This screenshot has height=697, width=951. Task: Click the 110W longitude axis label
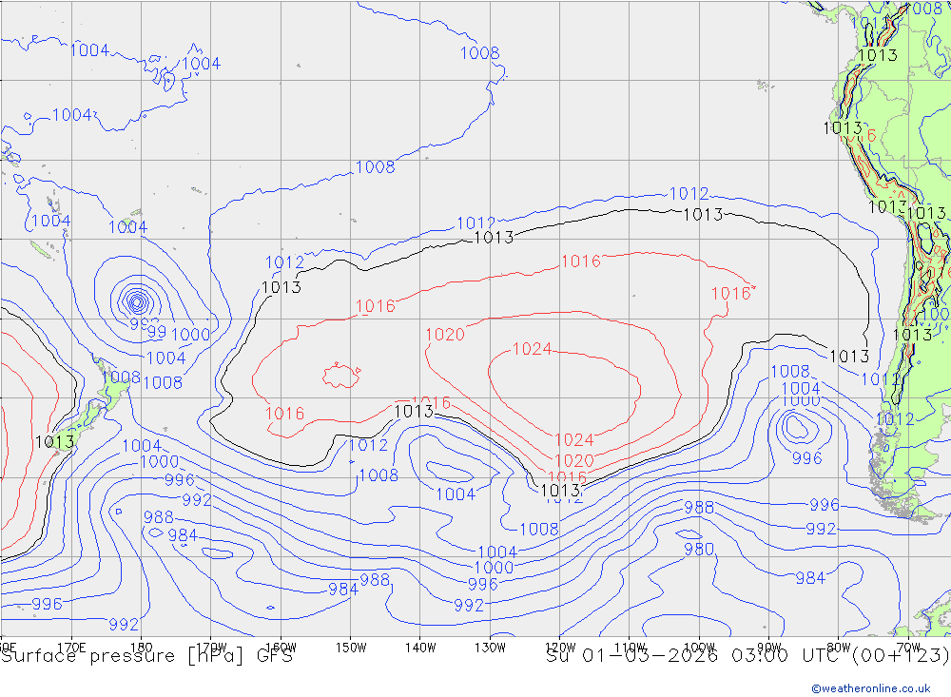[630, 648]
